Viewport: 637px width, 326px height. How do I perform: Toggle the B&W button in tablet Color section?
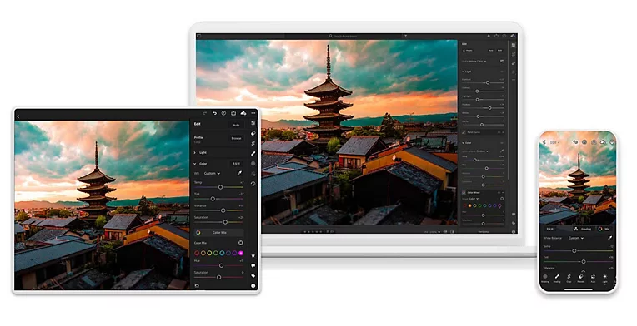[x=236, y=164]
